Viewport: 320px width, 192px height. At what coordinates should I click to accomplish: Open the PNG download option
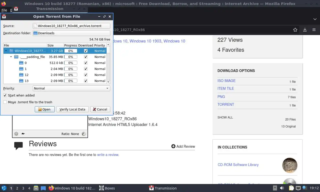click(x=221, y=97)
